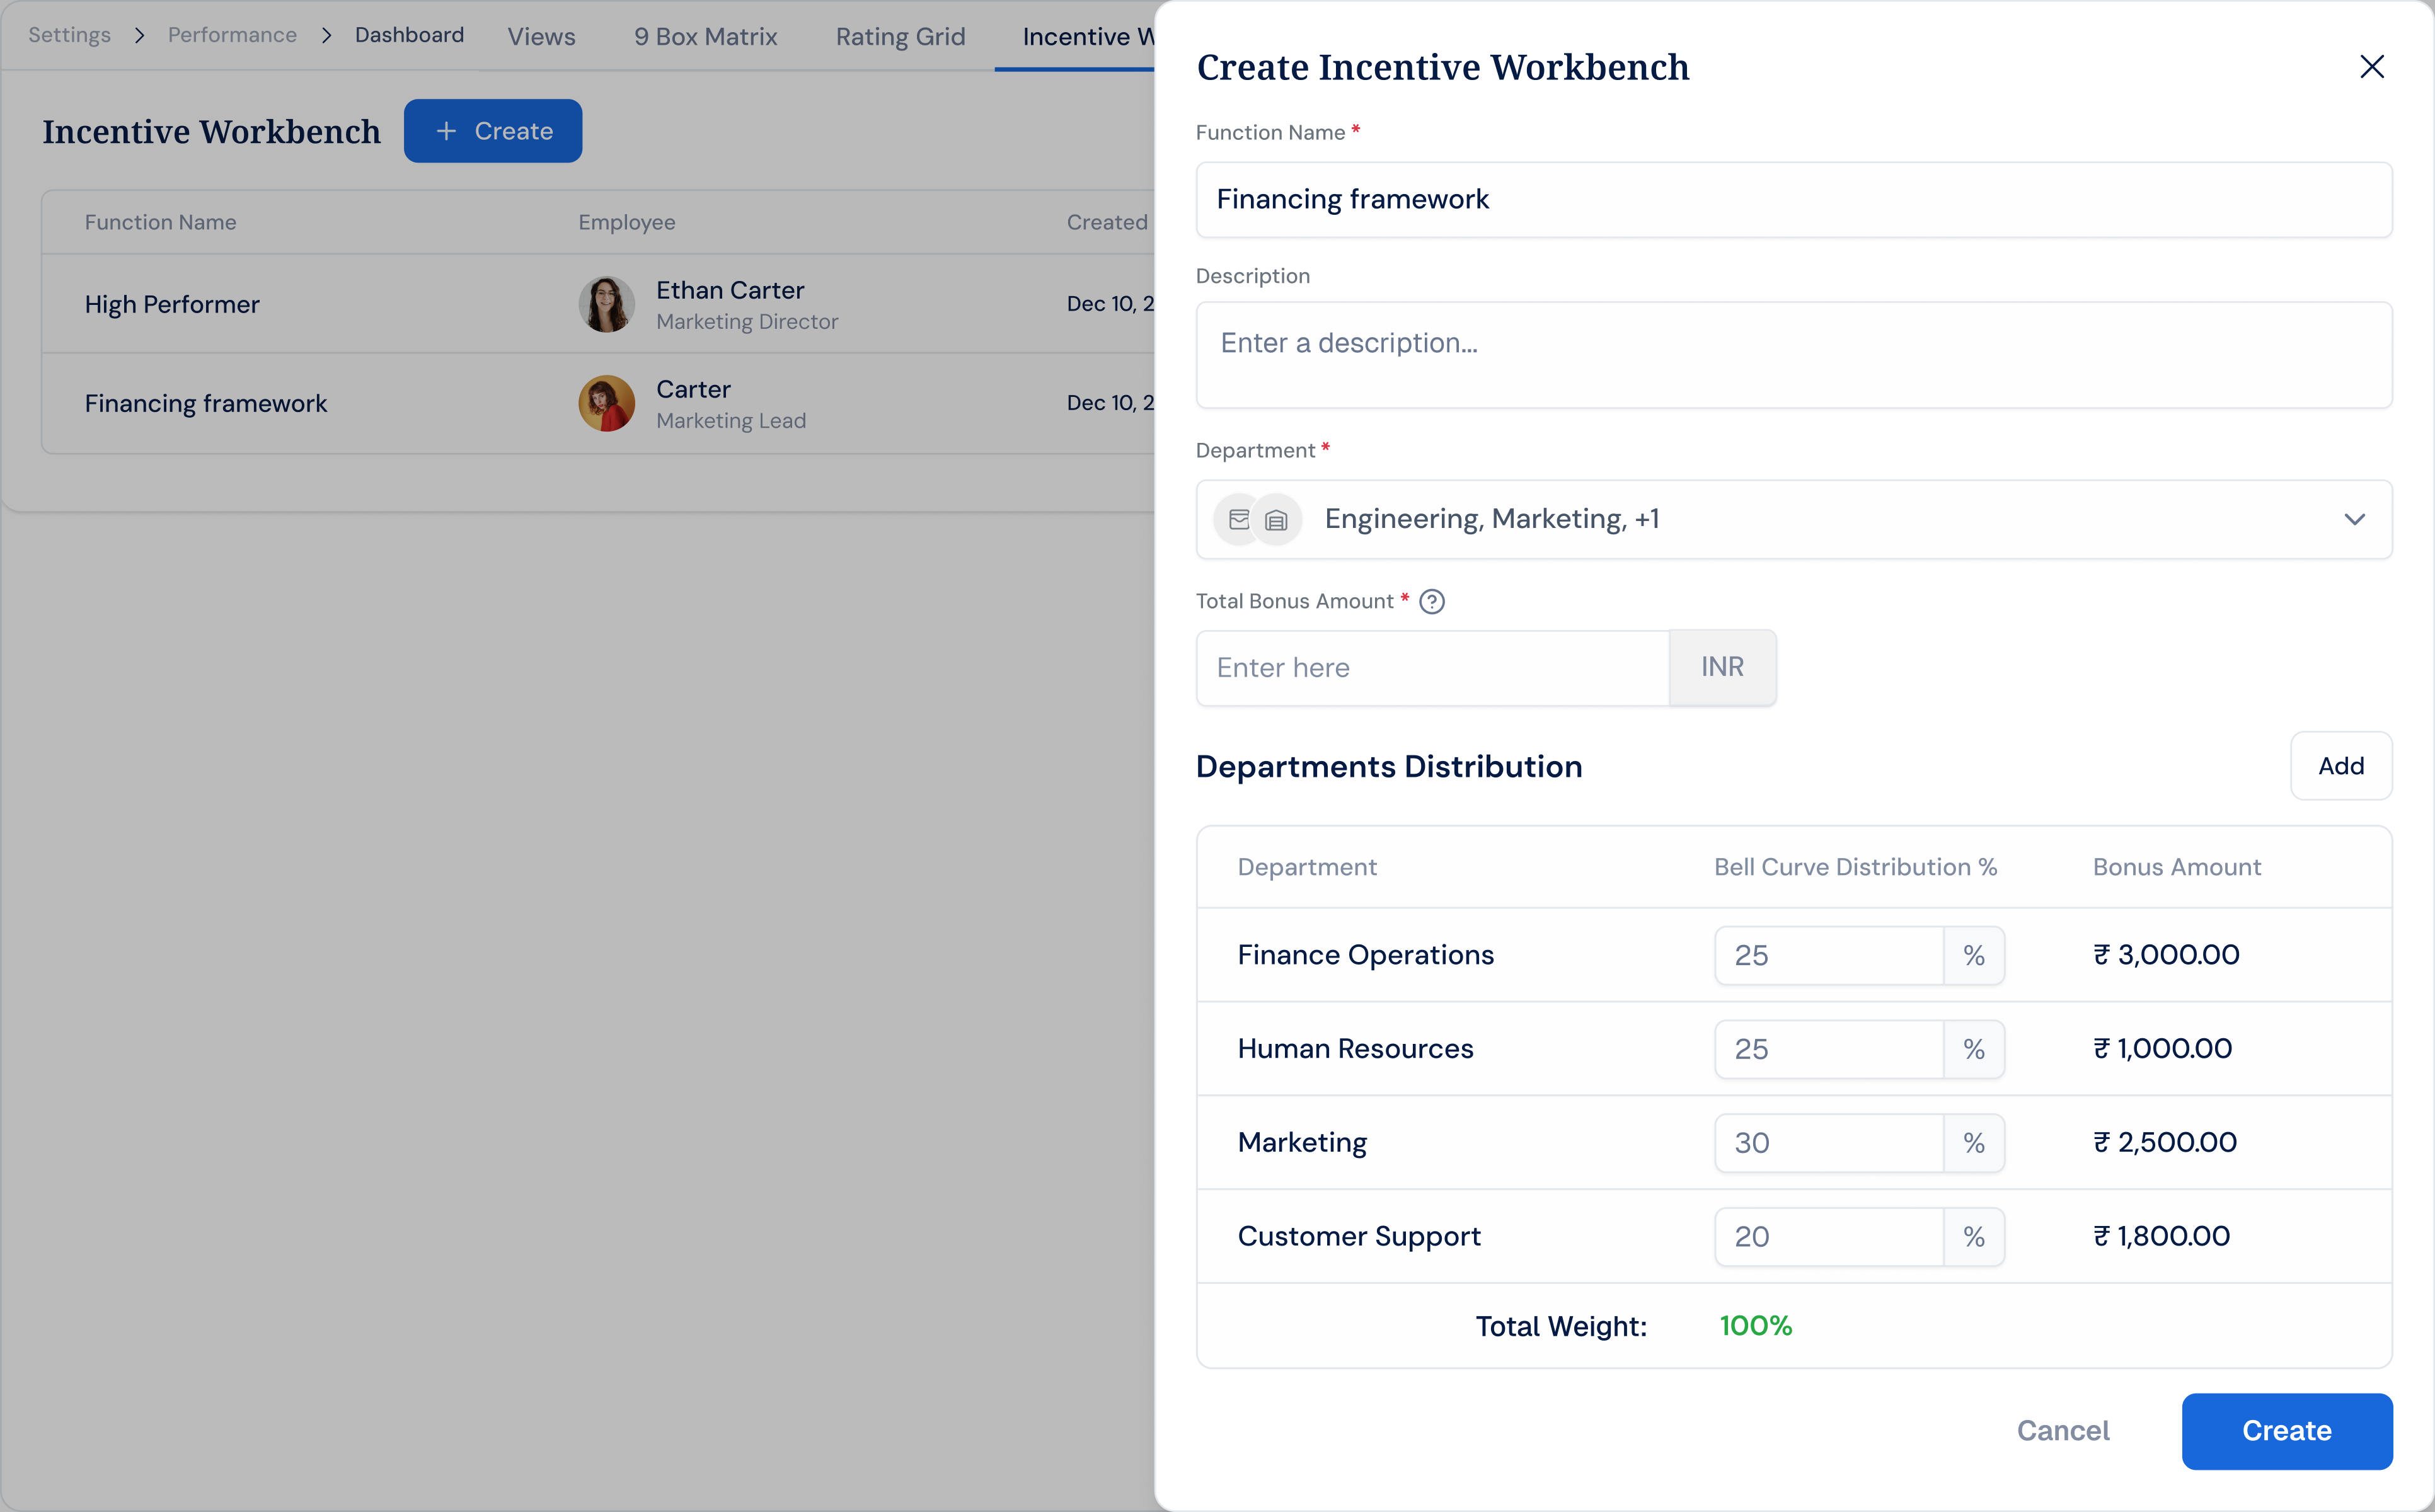Click the 100% total weight value
2435x1512 pixels.
(x=1755, y=1326)
